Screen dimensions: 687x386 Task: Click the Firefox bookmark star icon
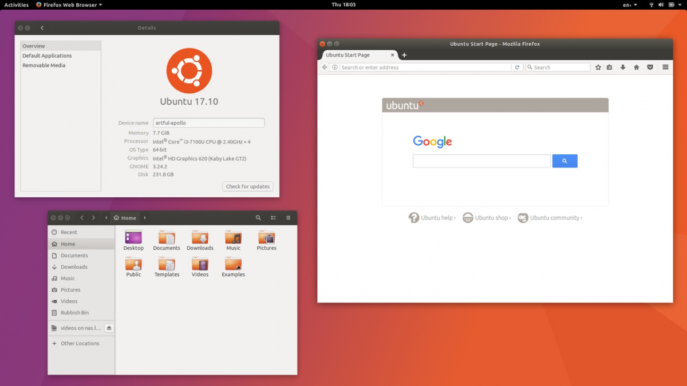tap(598, 67)
